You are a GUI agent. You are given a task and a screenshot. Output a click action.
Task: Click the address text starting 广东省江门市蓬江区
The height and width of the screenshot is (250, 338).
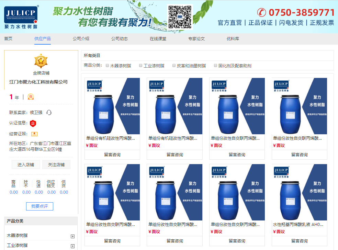(40, 146)
